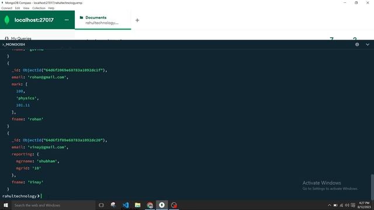The width and height of the screenshot is (374, 210).
Task: Collapse the MONGOSH shell panel
Action: [368, 44]
